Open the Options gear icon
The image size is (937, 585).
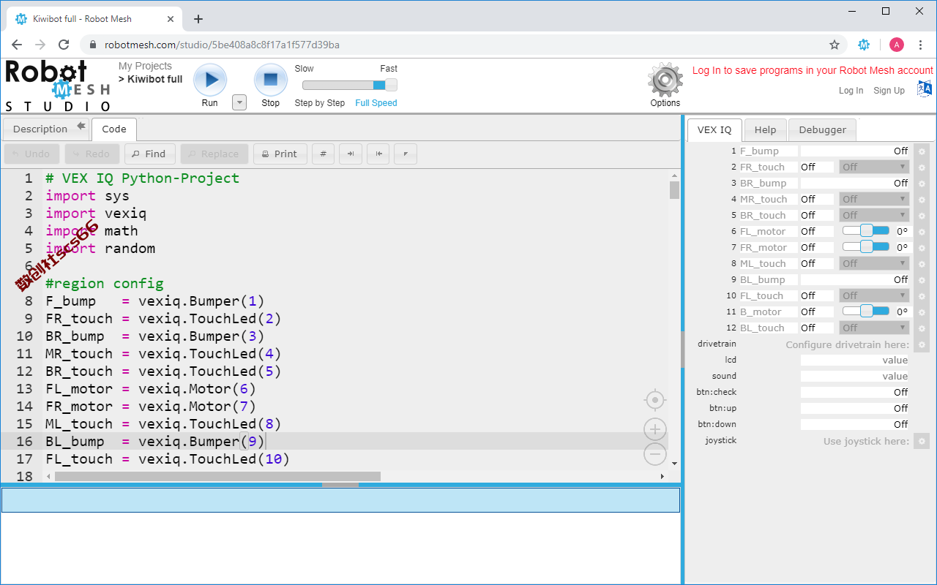point(665,80)
